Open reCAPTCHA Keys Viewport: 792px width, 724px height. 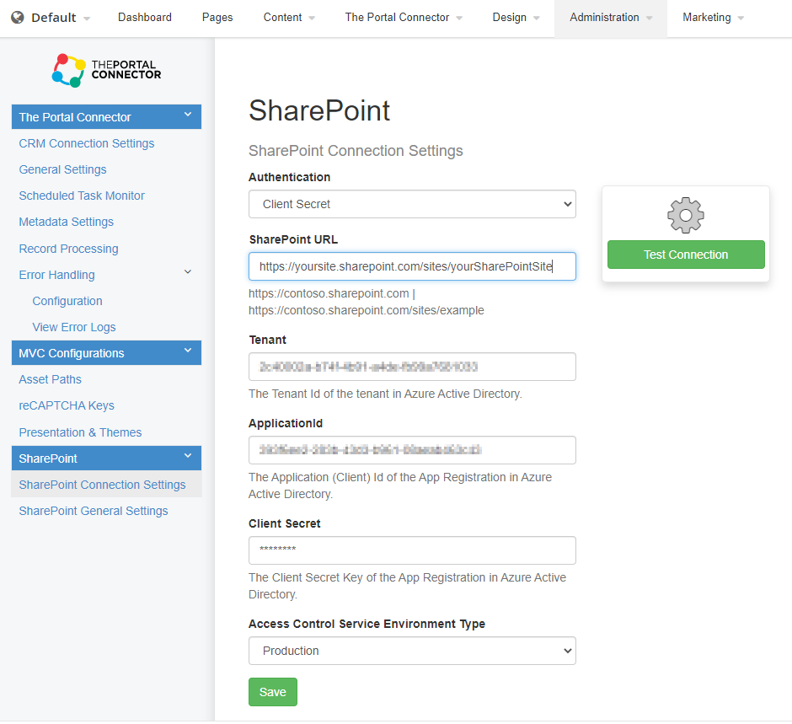click(x=67, y=405)
